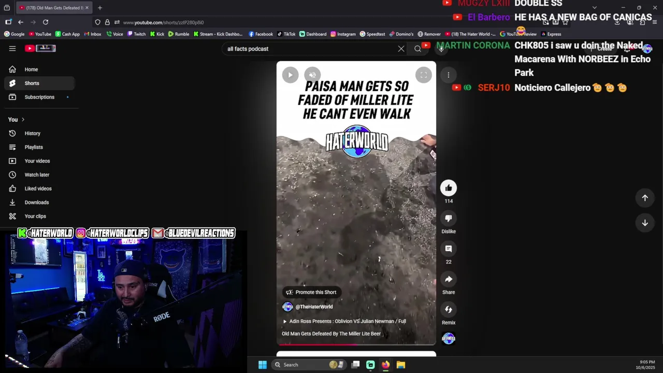Screen dimensions: 663x373
Task: Click the YouTube logo in the header
Action: coord(40,48)
